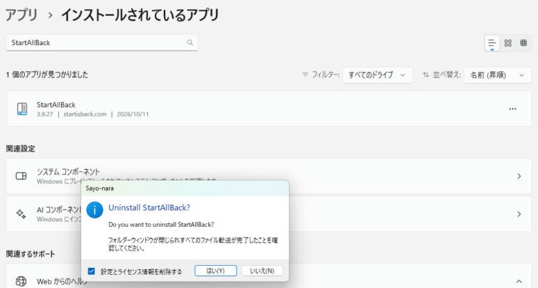538x288 pixels.
Task: Open システム コンポーネント chevron
Action: 519,176
